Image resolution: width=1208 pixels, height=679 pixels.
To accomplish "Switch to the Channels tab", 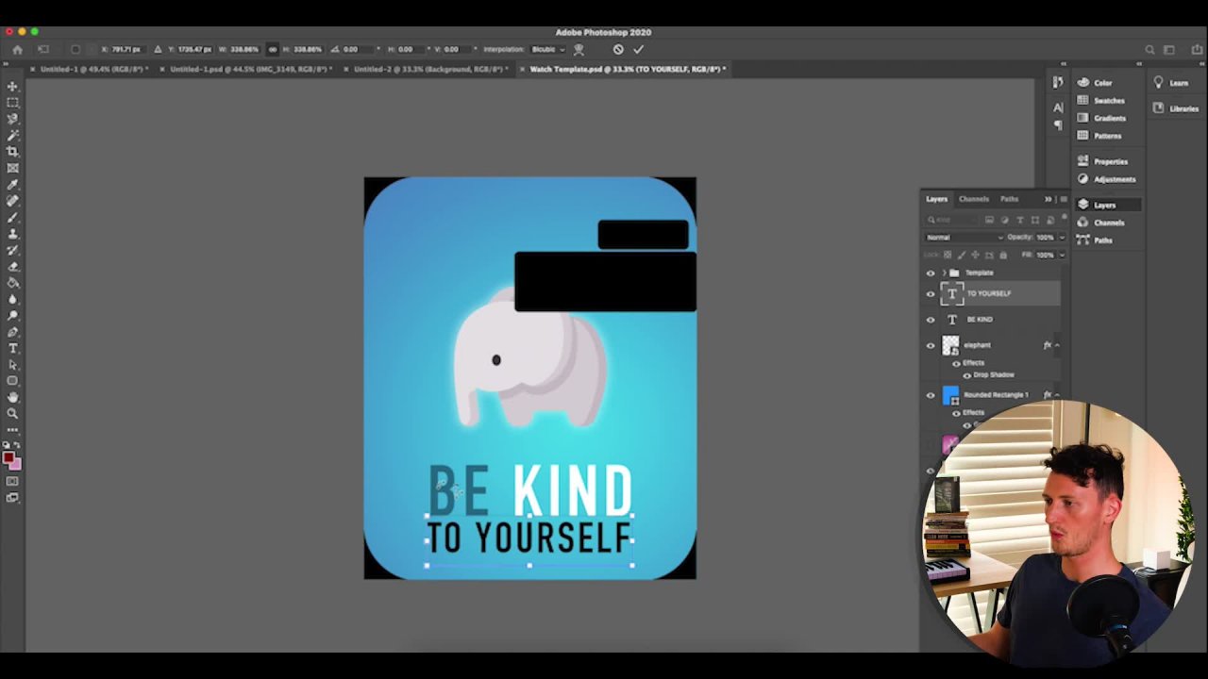I will pyautogui.click(x=974, y=199).
